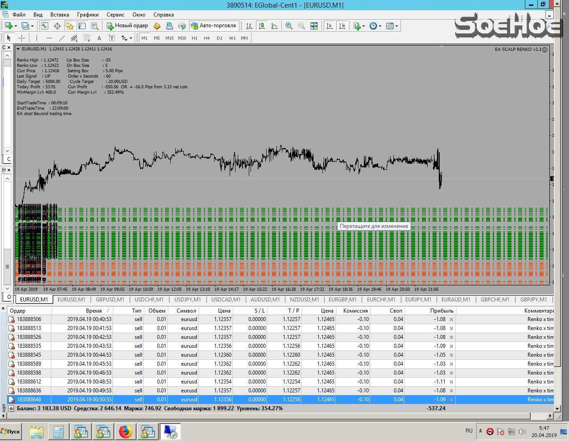Select the Fibonacci retracement tool
The image size is (569, 441).
click(87, 38)
